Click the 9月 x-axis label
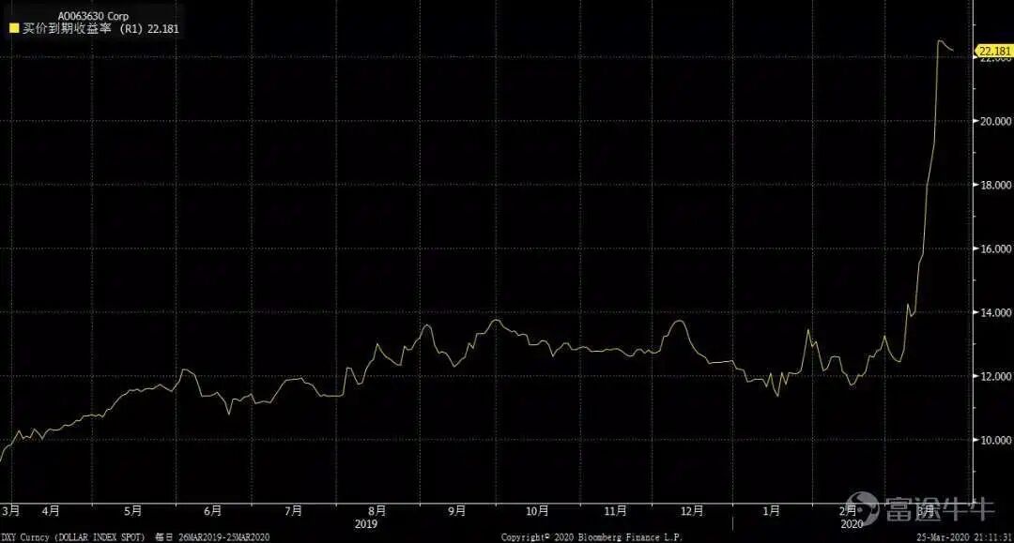 [456, 511]
